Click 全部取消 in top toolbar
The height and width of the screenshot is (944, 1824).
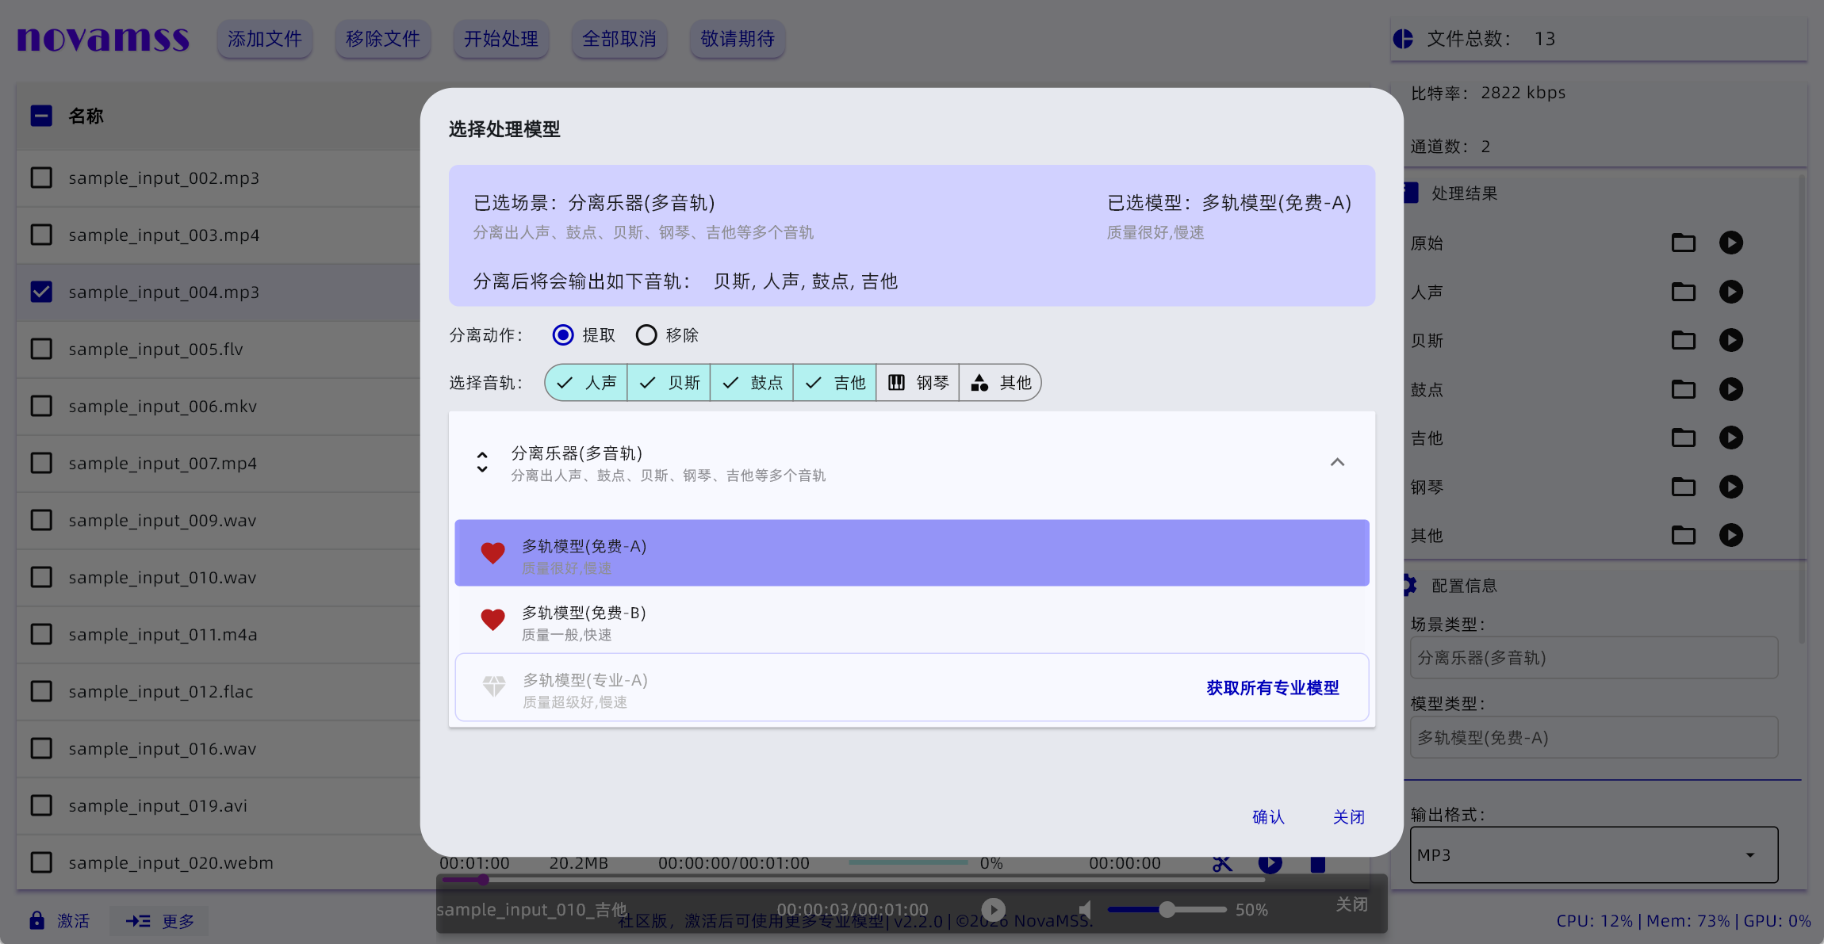(619, 39)
